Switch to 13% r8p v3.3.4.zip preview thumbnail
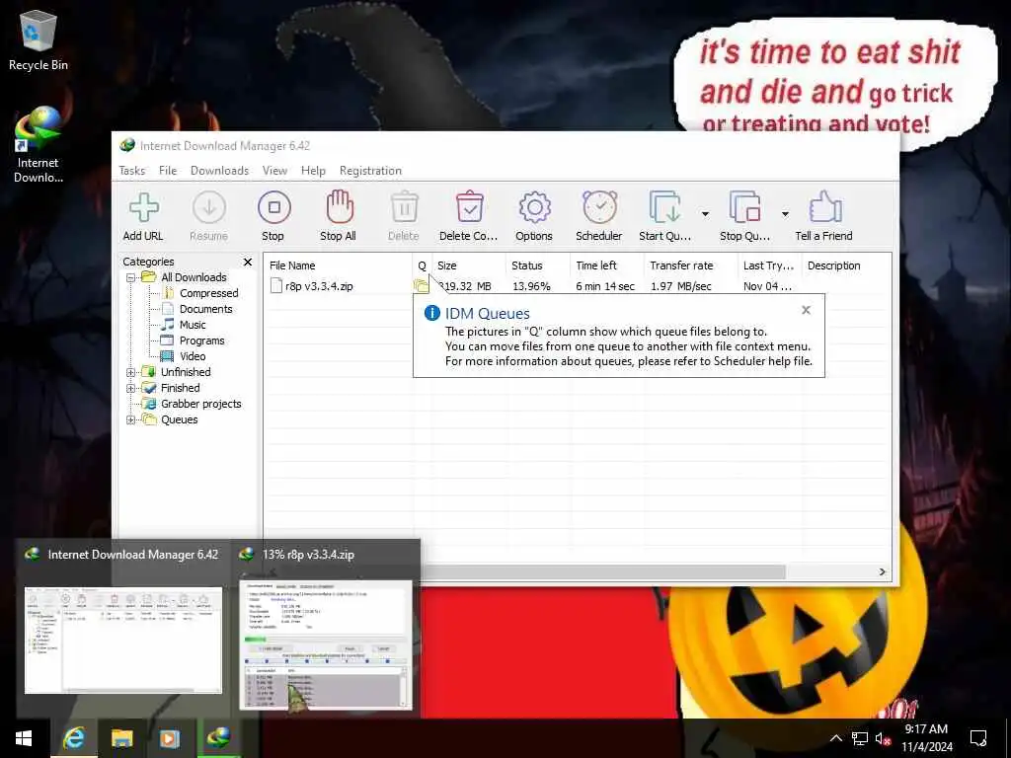Viewport: 1011px width, 758px height. click(x=326, y=644)
